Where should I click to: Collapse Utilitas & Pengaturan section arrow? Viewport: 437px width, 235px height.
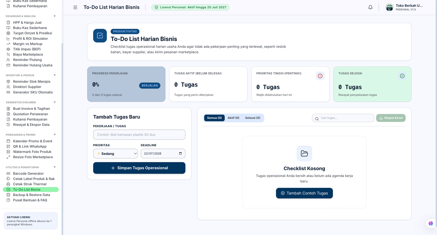coord(55,167)
